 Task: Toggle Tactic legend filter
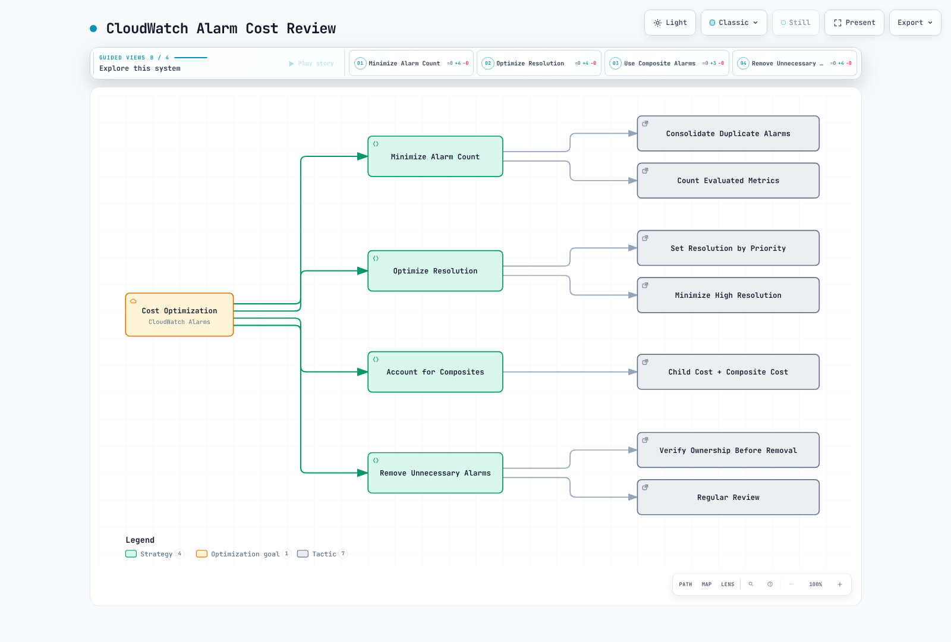pyautogui.click(x=322, y=554)
